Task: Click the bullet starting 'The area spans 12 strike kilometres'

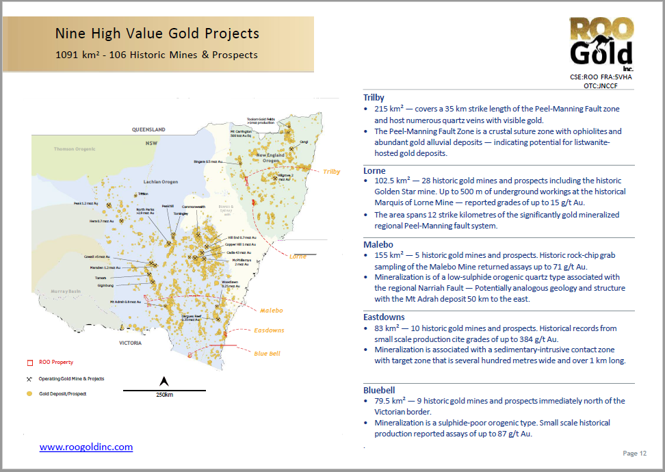Action: (497, 220)
